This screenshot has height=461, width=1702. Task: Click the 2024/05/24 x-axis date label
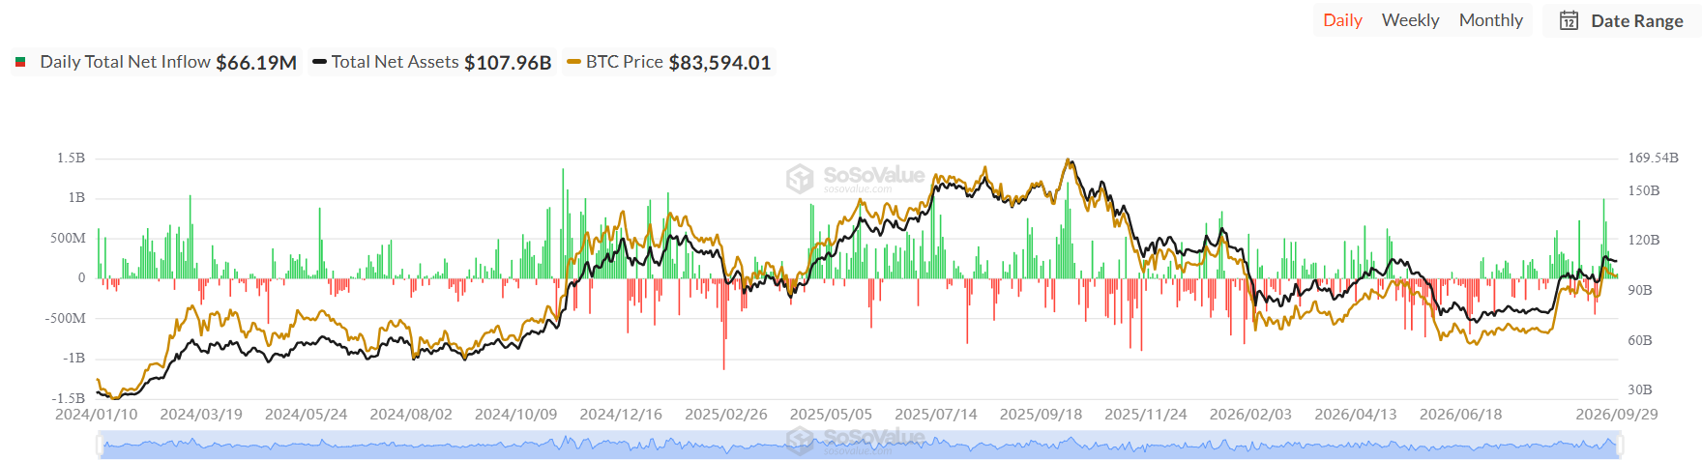307,415
